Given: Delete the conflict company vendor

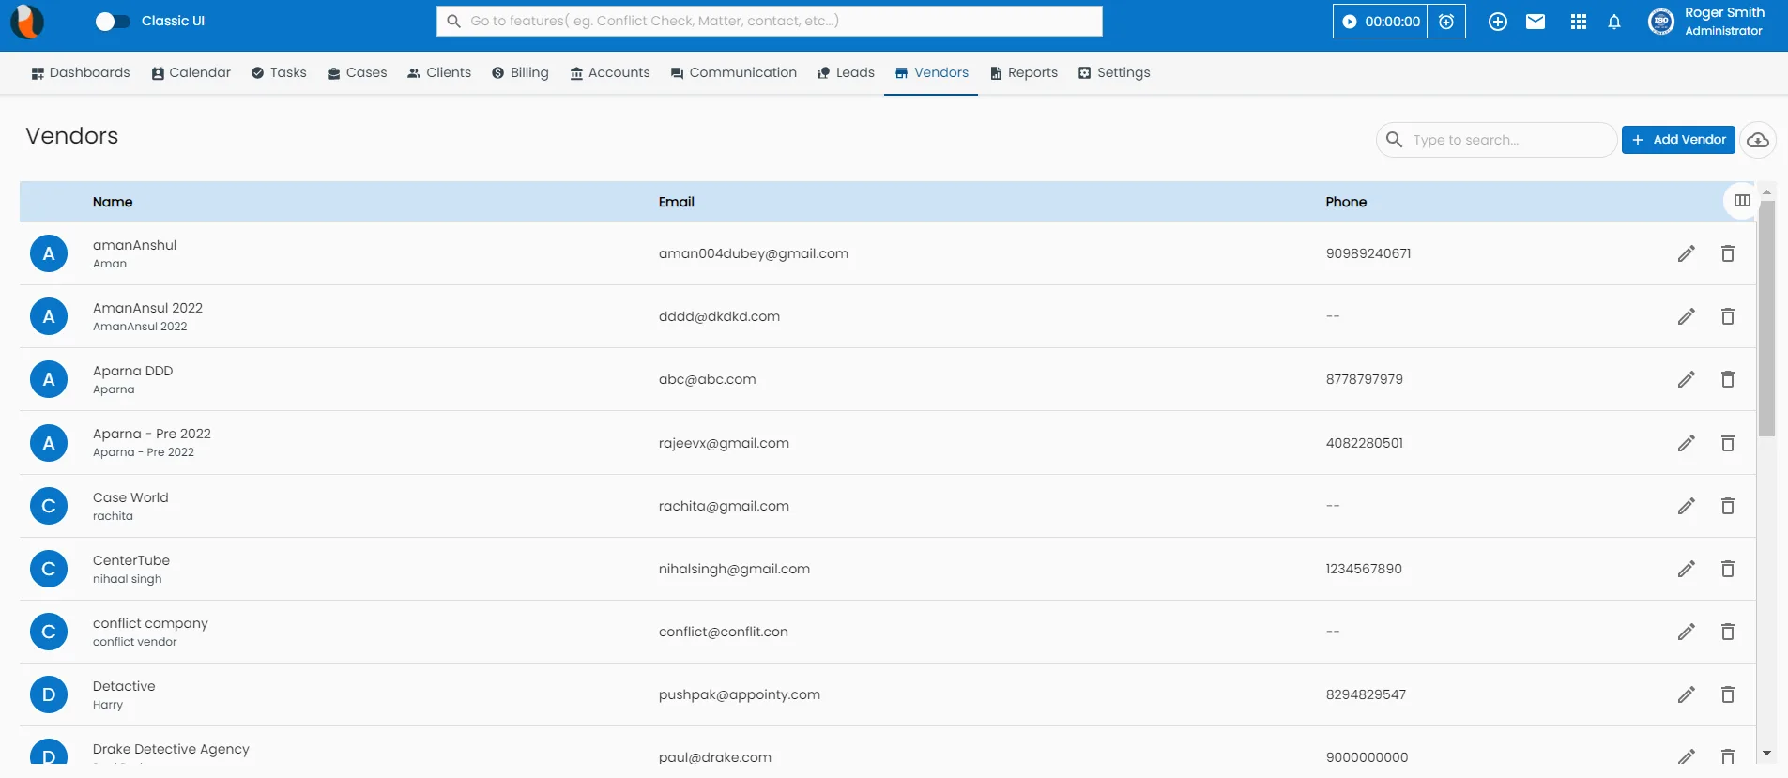Looking at the screenshot, I should (x=1728, y=632).
